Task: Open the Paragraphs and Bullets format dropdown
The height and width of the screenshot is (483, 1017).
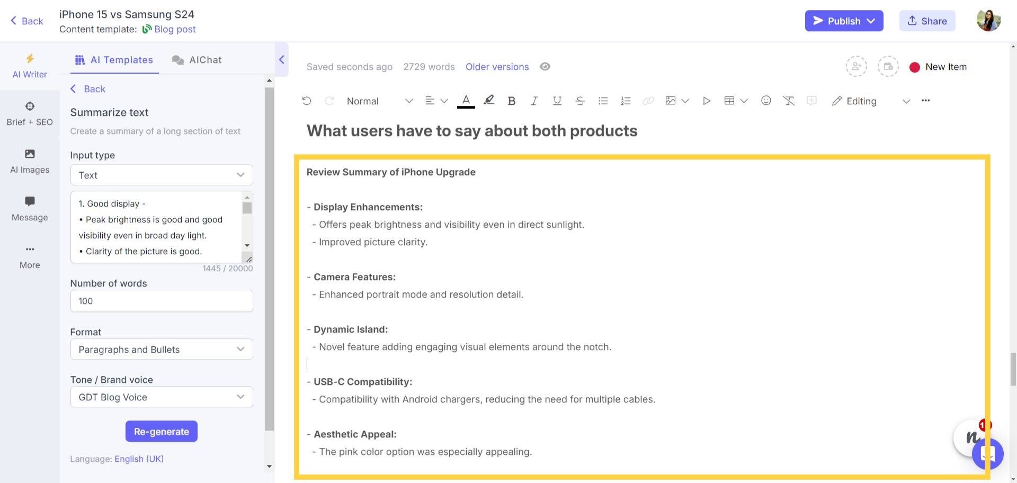Action: 162,350
